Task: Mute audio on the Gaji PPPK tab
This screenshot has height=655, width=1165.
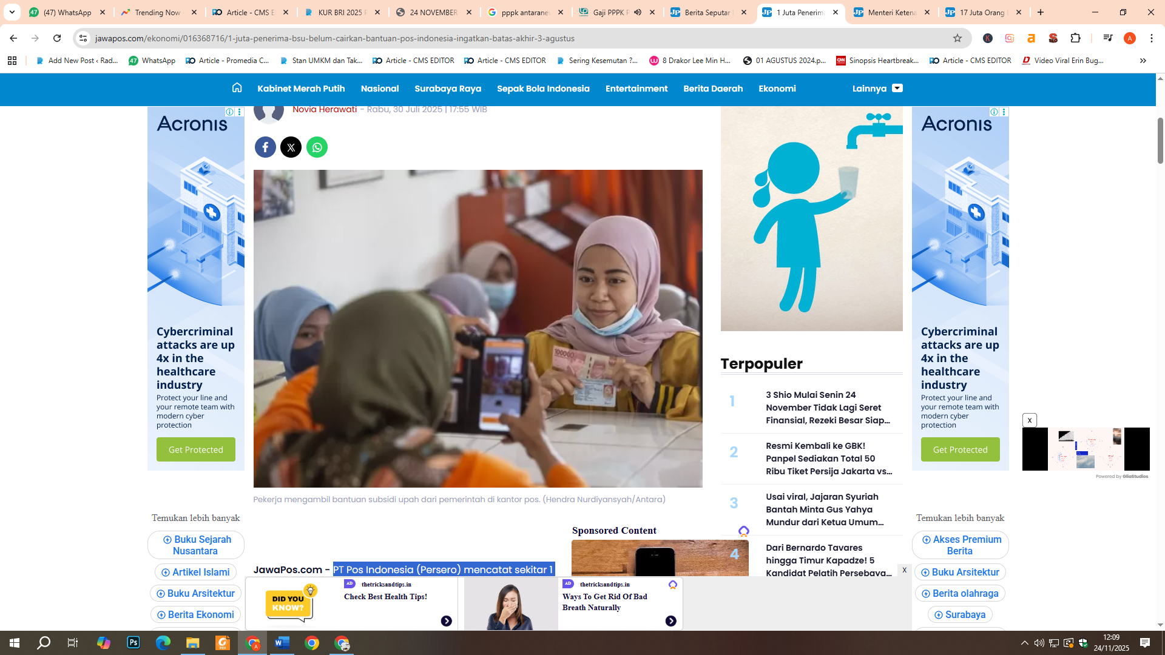Action: click(x=637, y=12)
